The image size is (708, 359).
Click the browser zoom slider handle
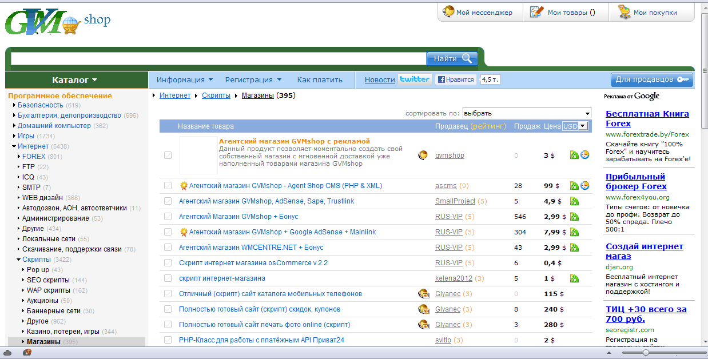click(646, 353)
